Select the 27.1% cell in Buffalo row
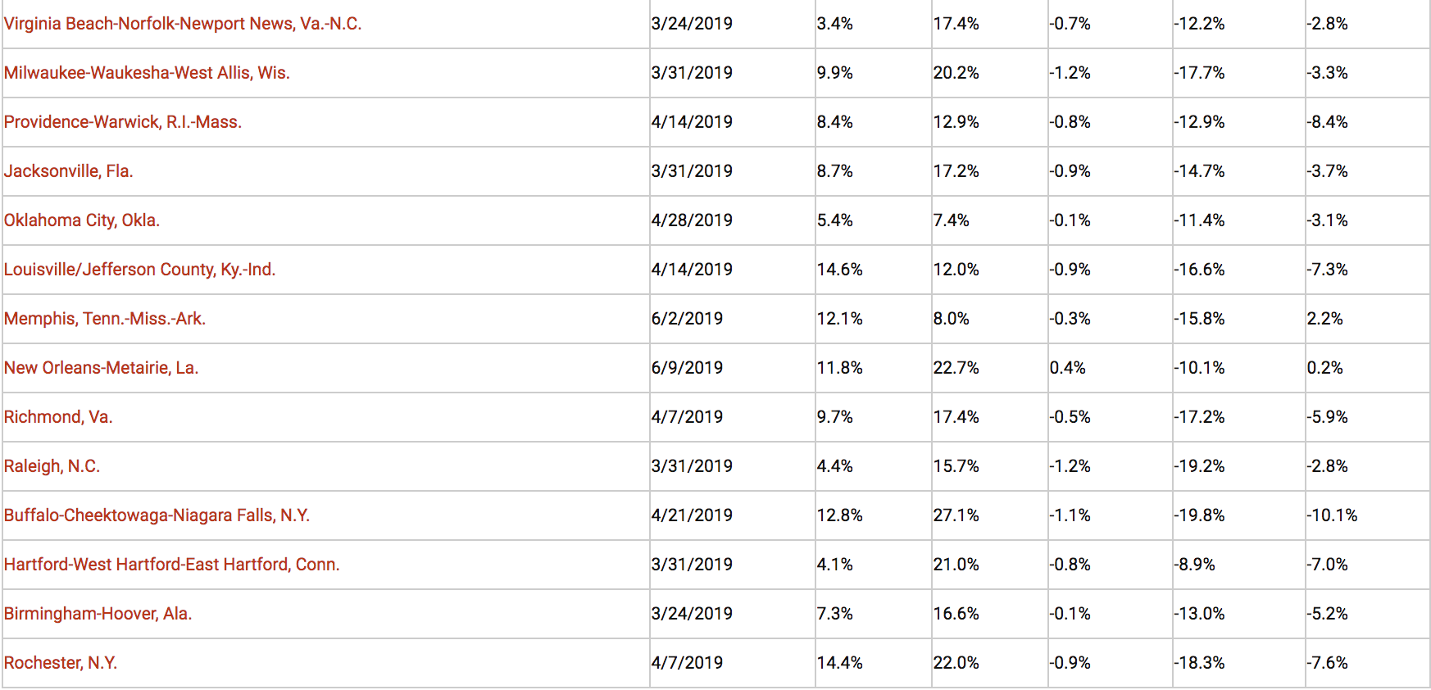1431x690 pixels. [x=956, y=515]
